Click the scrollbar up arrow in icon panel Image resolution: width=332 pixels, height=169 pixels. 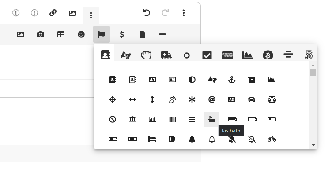(313, 65)
